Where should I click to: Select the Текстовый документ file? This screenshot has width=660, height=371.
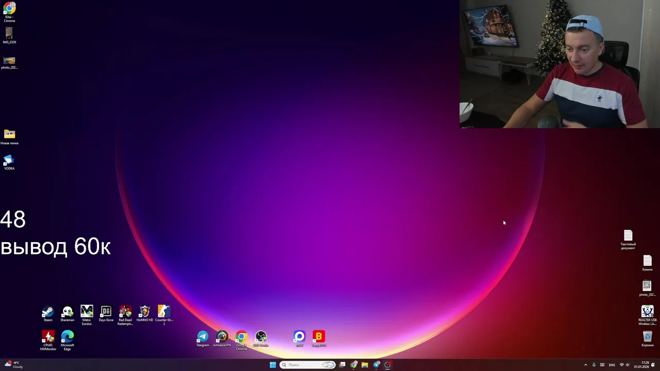click(628, 240)
